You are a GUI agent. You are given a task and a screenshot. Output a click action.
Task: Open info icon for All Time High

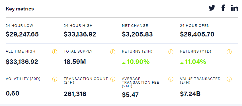click(55, 52)
